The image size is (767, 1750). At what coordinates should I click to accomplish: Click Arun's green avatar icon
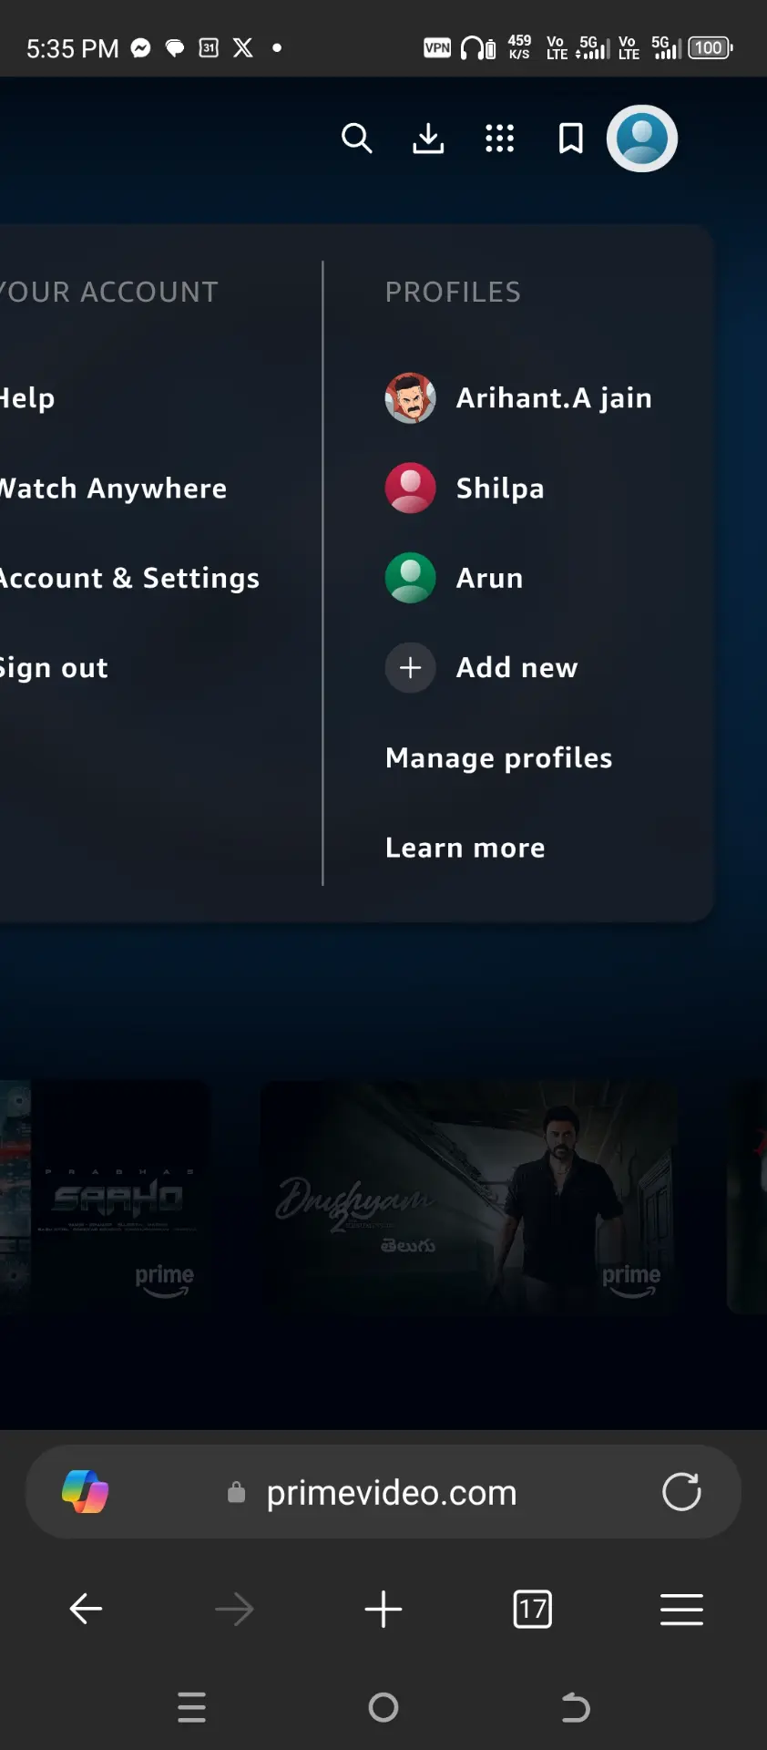click(x=411, y=578)
